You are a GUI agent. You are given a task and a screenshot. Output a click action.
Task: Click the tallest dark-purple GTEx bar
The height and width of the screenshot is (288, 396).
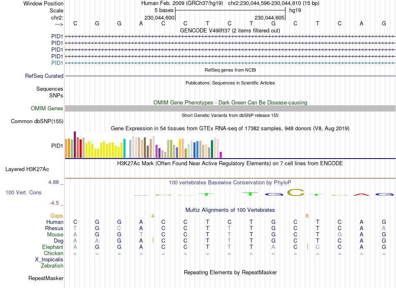point(75,144)
